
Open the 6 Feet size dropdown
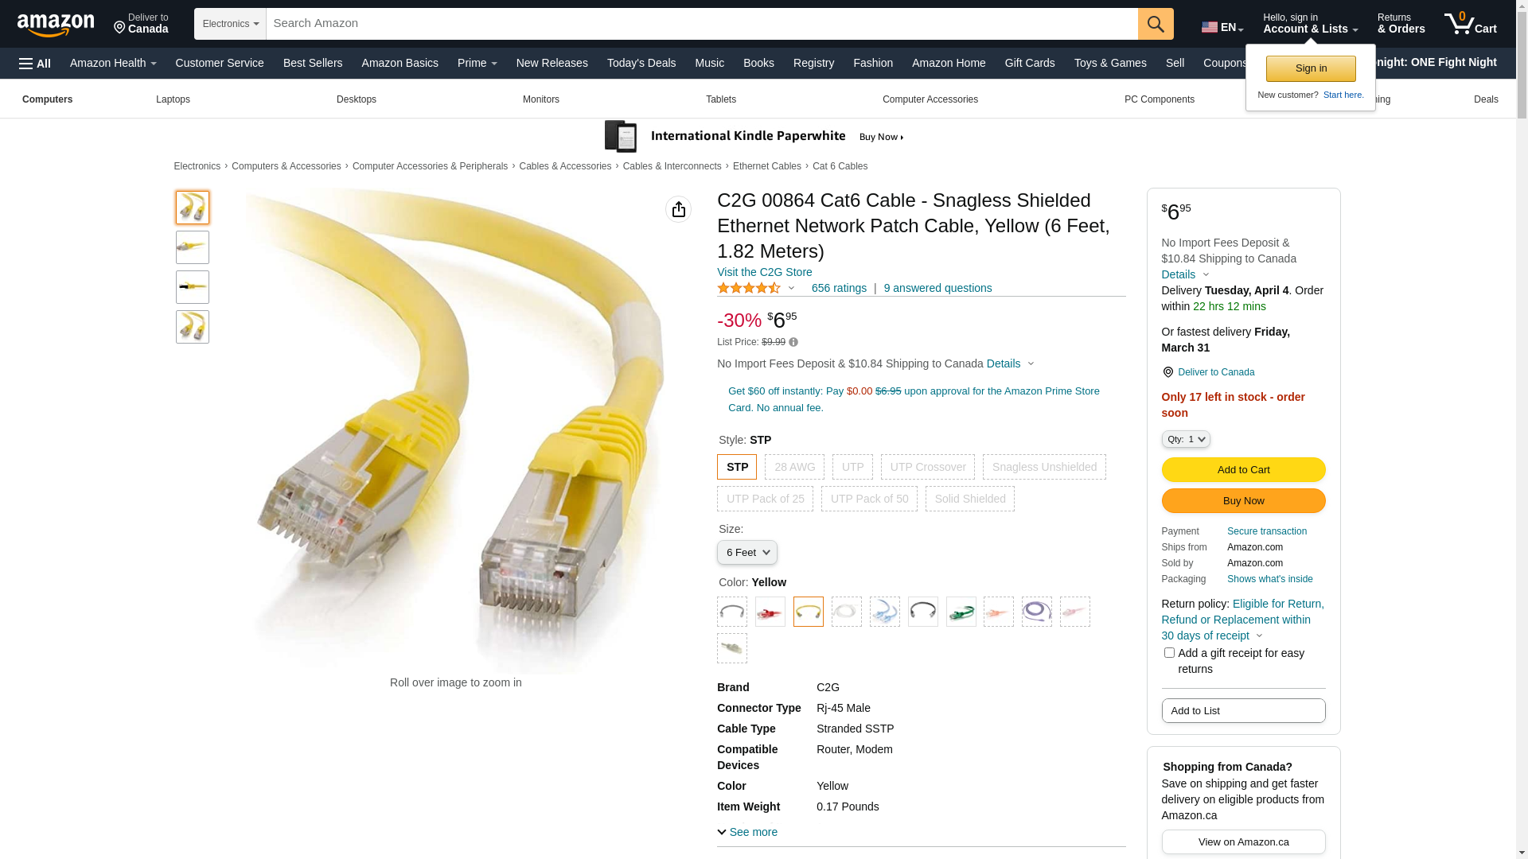point(747,553)
